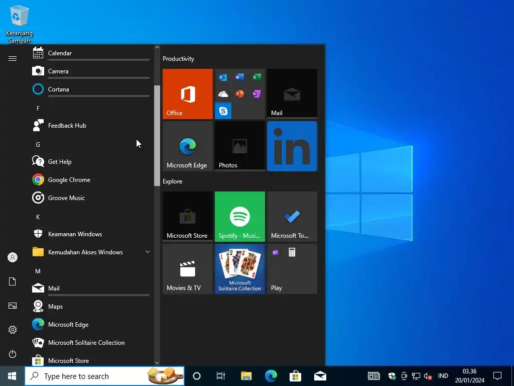Open the Photos tile
The image size is (514, 386).
(240, 146)
